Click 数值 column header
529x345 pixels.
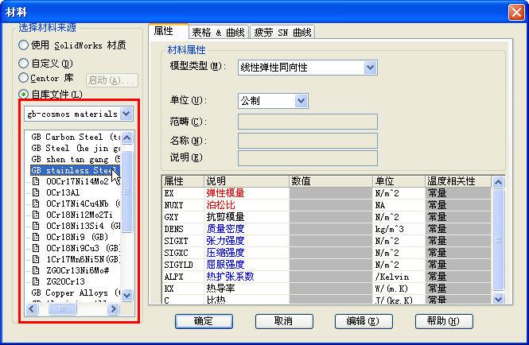point(331,181)
